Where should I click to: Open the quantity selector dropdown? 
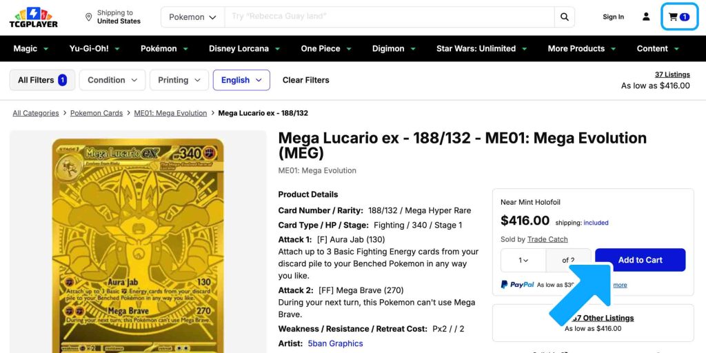(x=523, y=260)
